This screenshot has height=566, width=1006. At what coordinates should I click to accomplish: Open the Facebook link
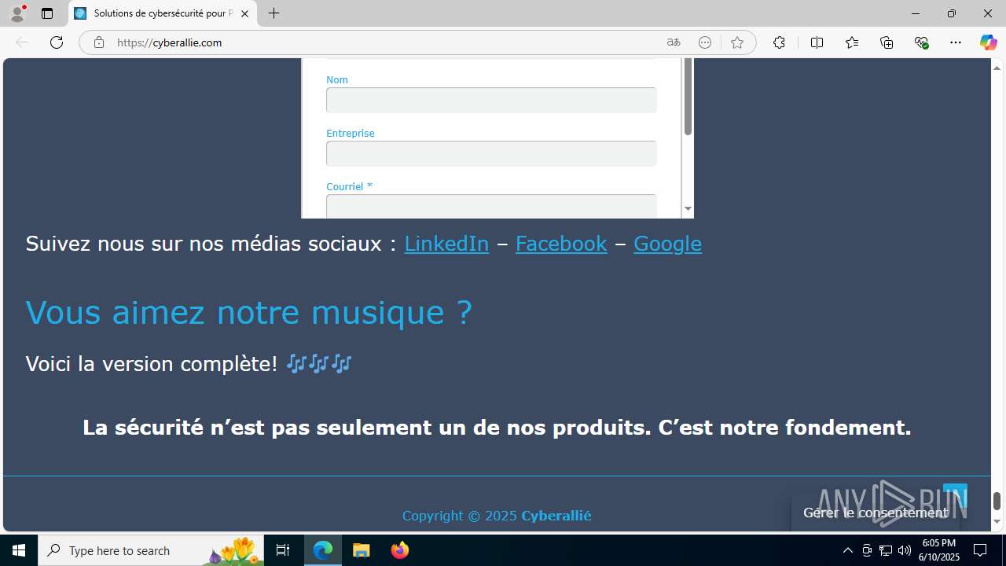(561, 244)
